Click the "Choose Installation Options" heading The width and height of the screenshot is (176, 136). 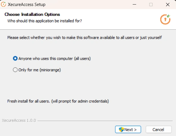pyautogui.click(x=32, y=14)
